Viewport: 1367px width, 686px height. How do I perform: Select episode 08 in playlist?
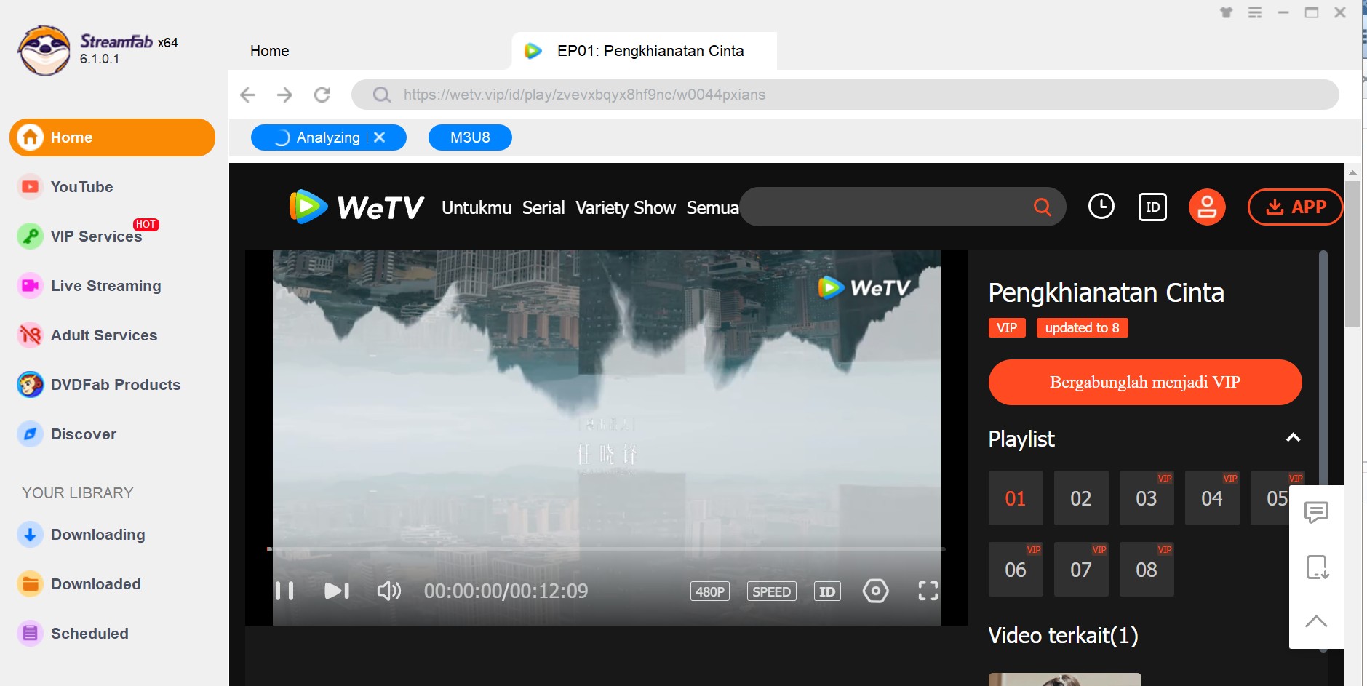1147,570
